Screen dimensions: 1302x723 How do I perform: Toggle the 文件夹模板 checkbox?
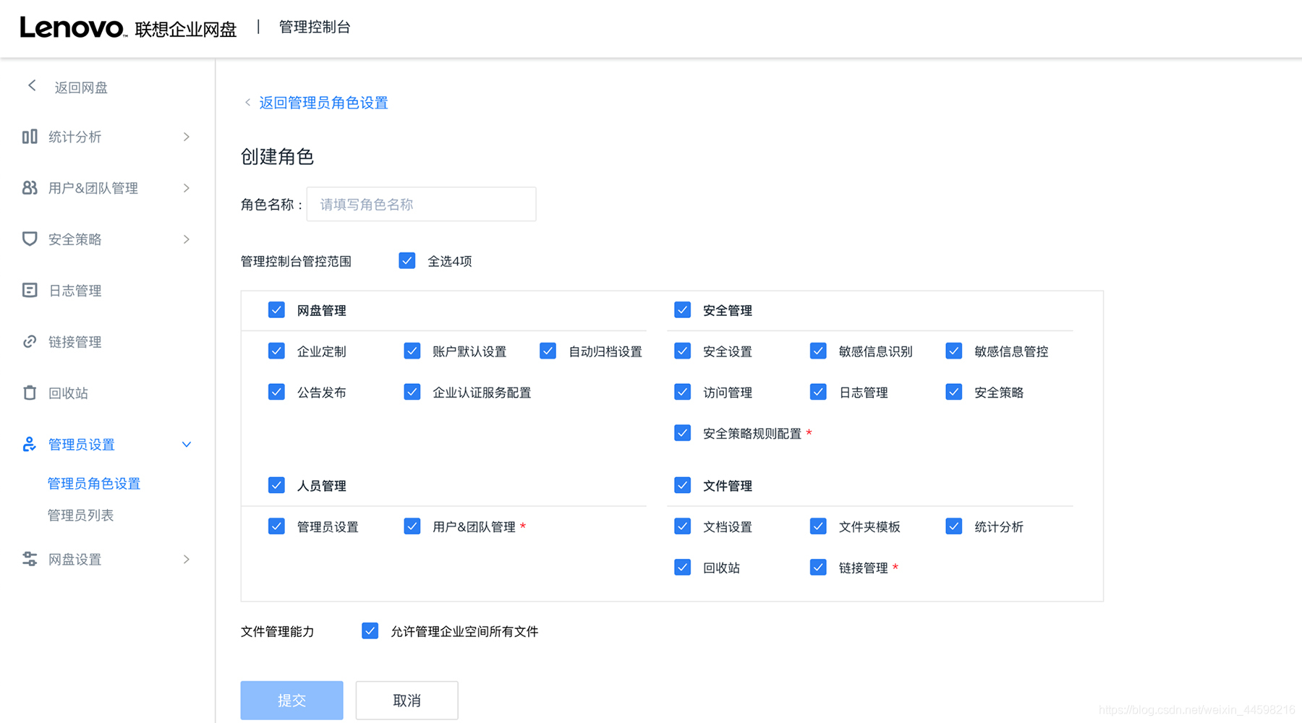[818, 526]
